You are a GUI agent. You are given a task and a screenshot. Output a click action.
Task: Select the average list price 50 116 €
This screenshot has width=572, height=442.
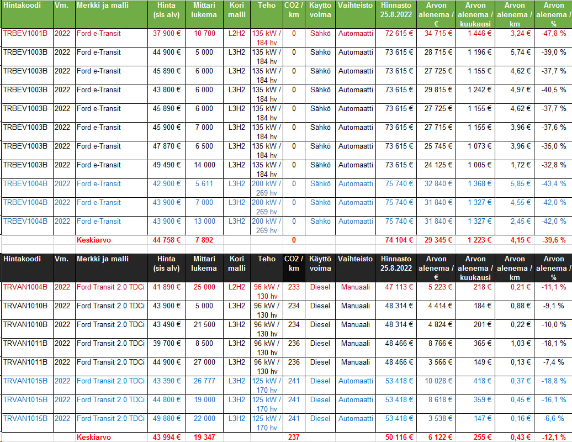pos(396,437)
